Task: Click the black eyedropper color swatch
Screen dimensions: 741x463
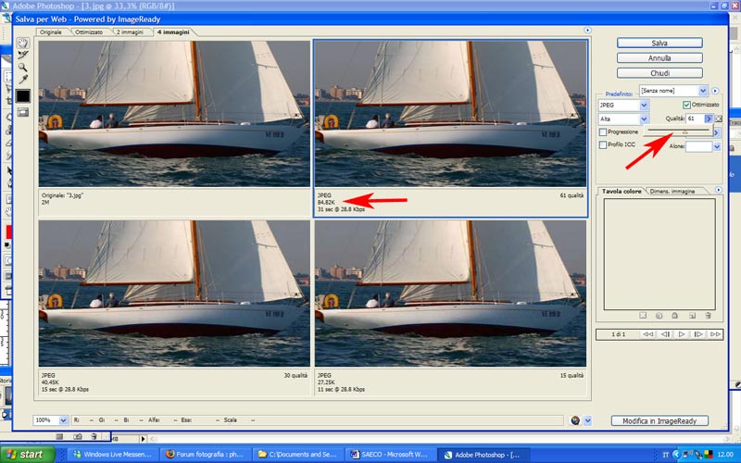Action: coord(23,95)
